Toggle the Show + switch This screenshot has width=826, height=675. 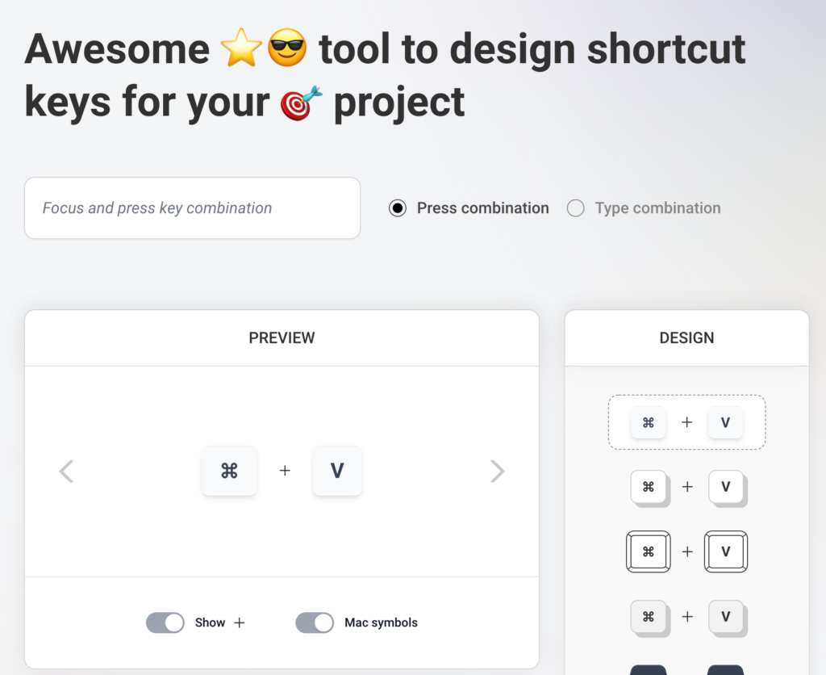tap(165, 623)
